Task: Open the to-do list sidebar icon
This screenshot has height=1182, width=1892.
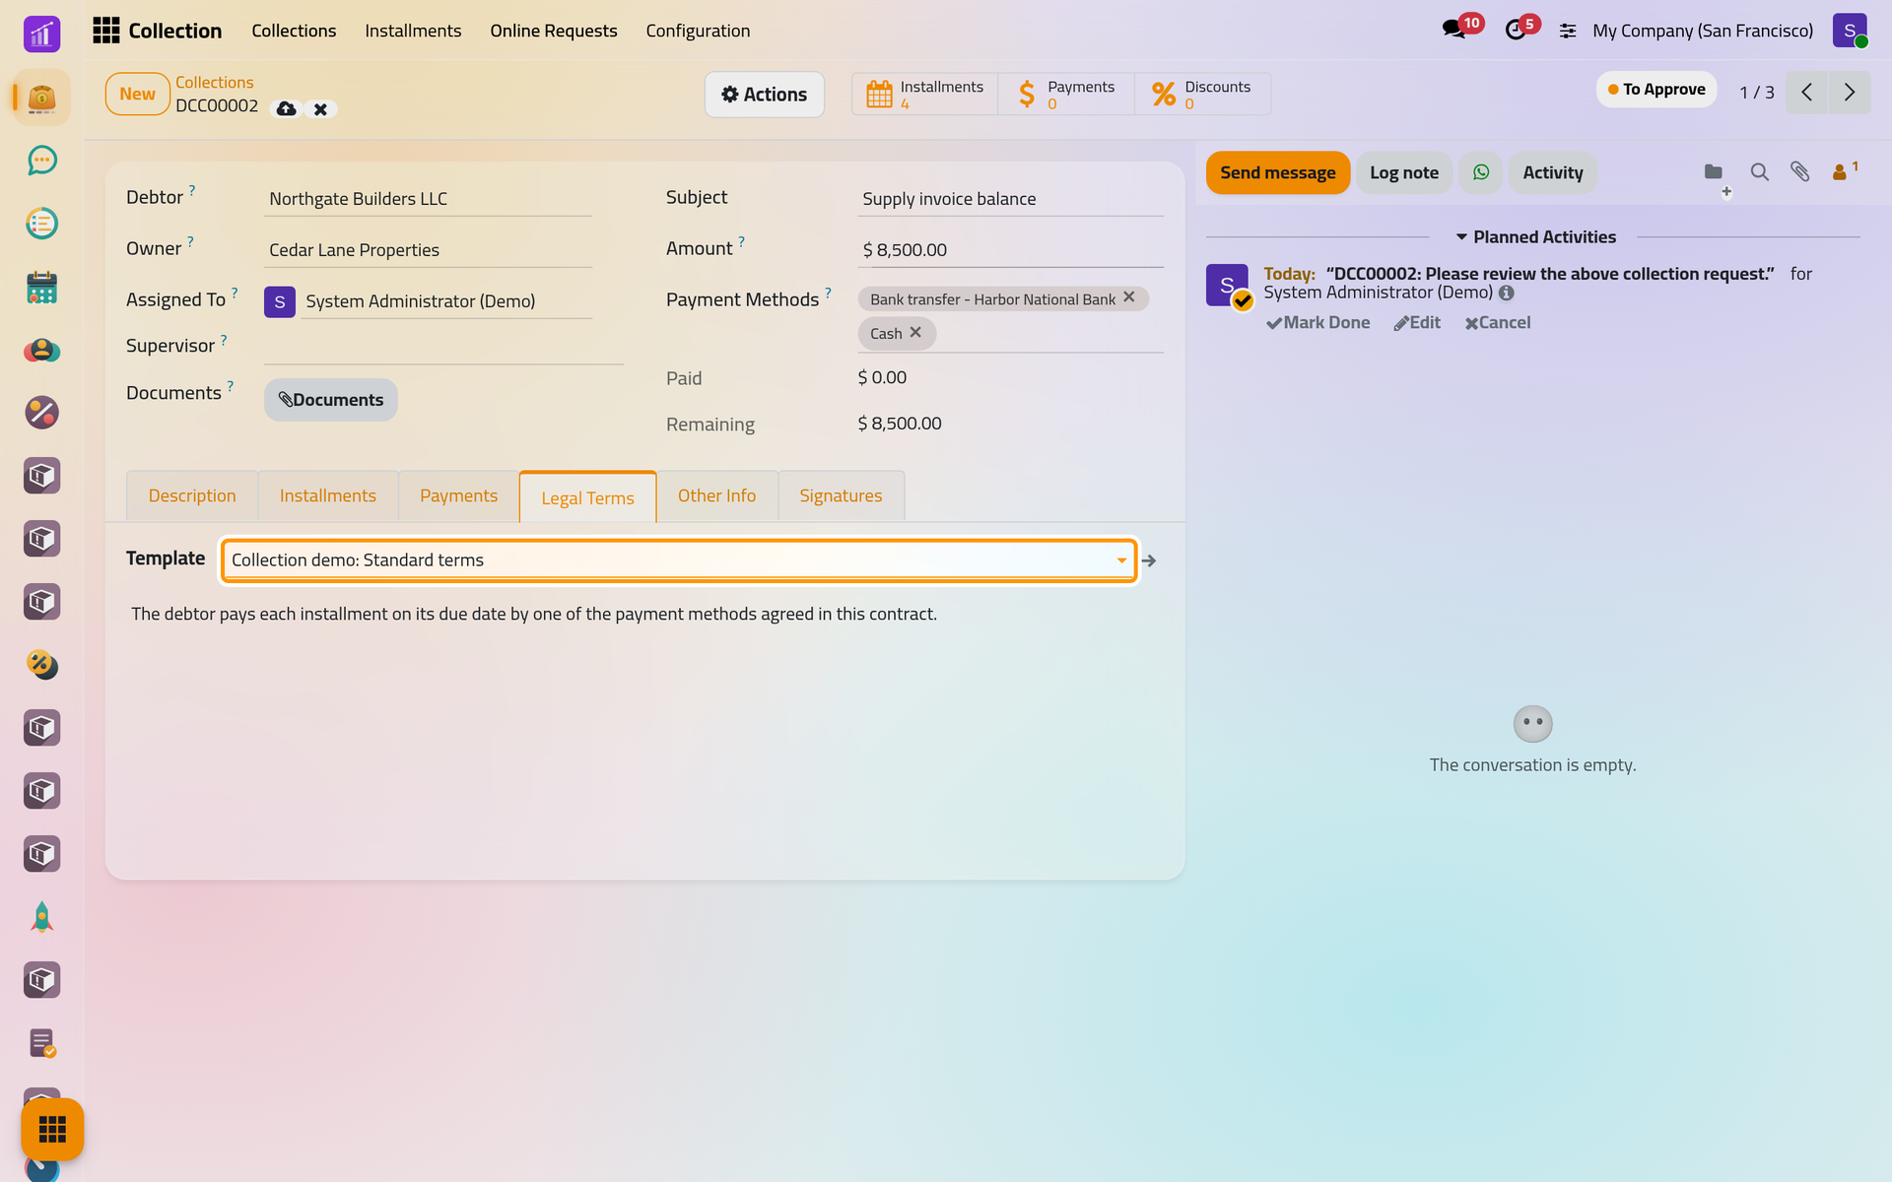Action: pos(41,224)
